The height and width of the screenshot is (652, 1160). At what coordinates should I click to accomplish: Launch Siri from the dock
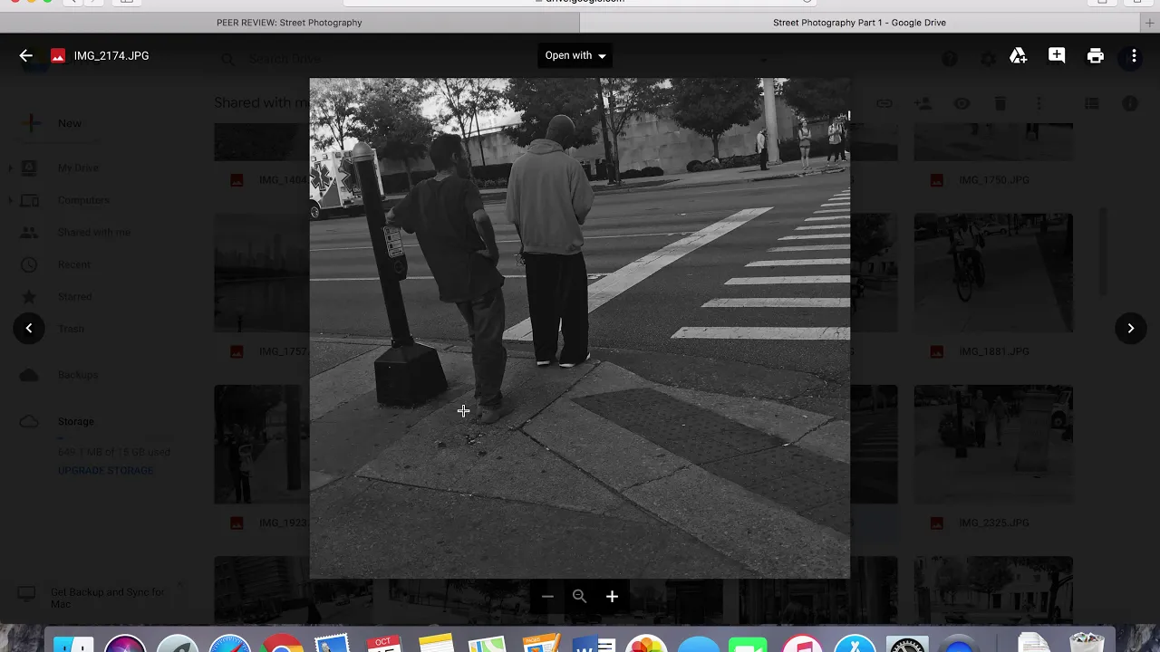pos(125,644)
